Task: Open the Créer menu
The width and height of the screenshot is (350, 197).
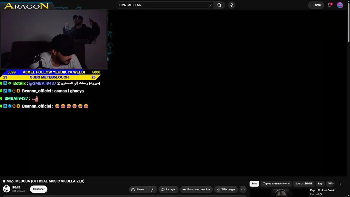Action: 316,5
